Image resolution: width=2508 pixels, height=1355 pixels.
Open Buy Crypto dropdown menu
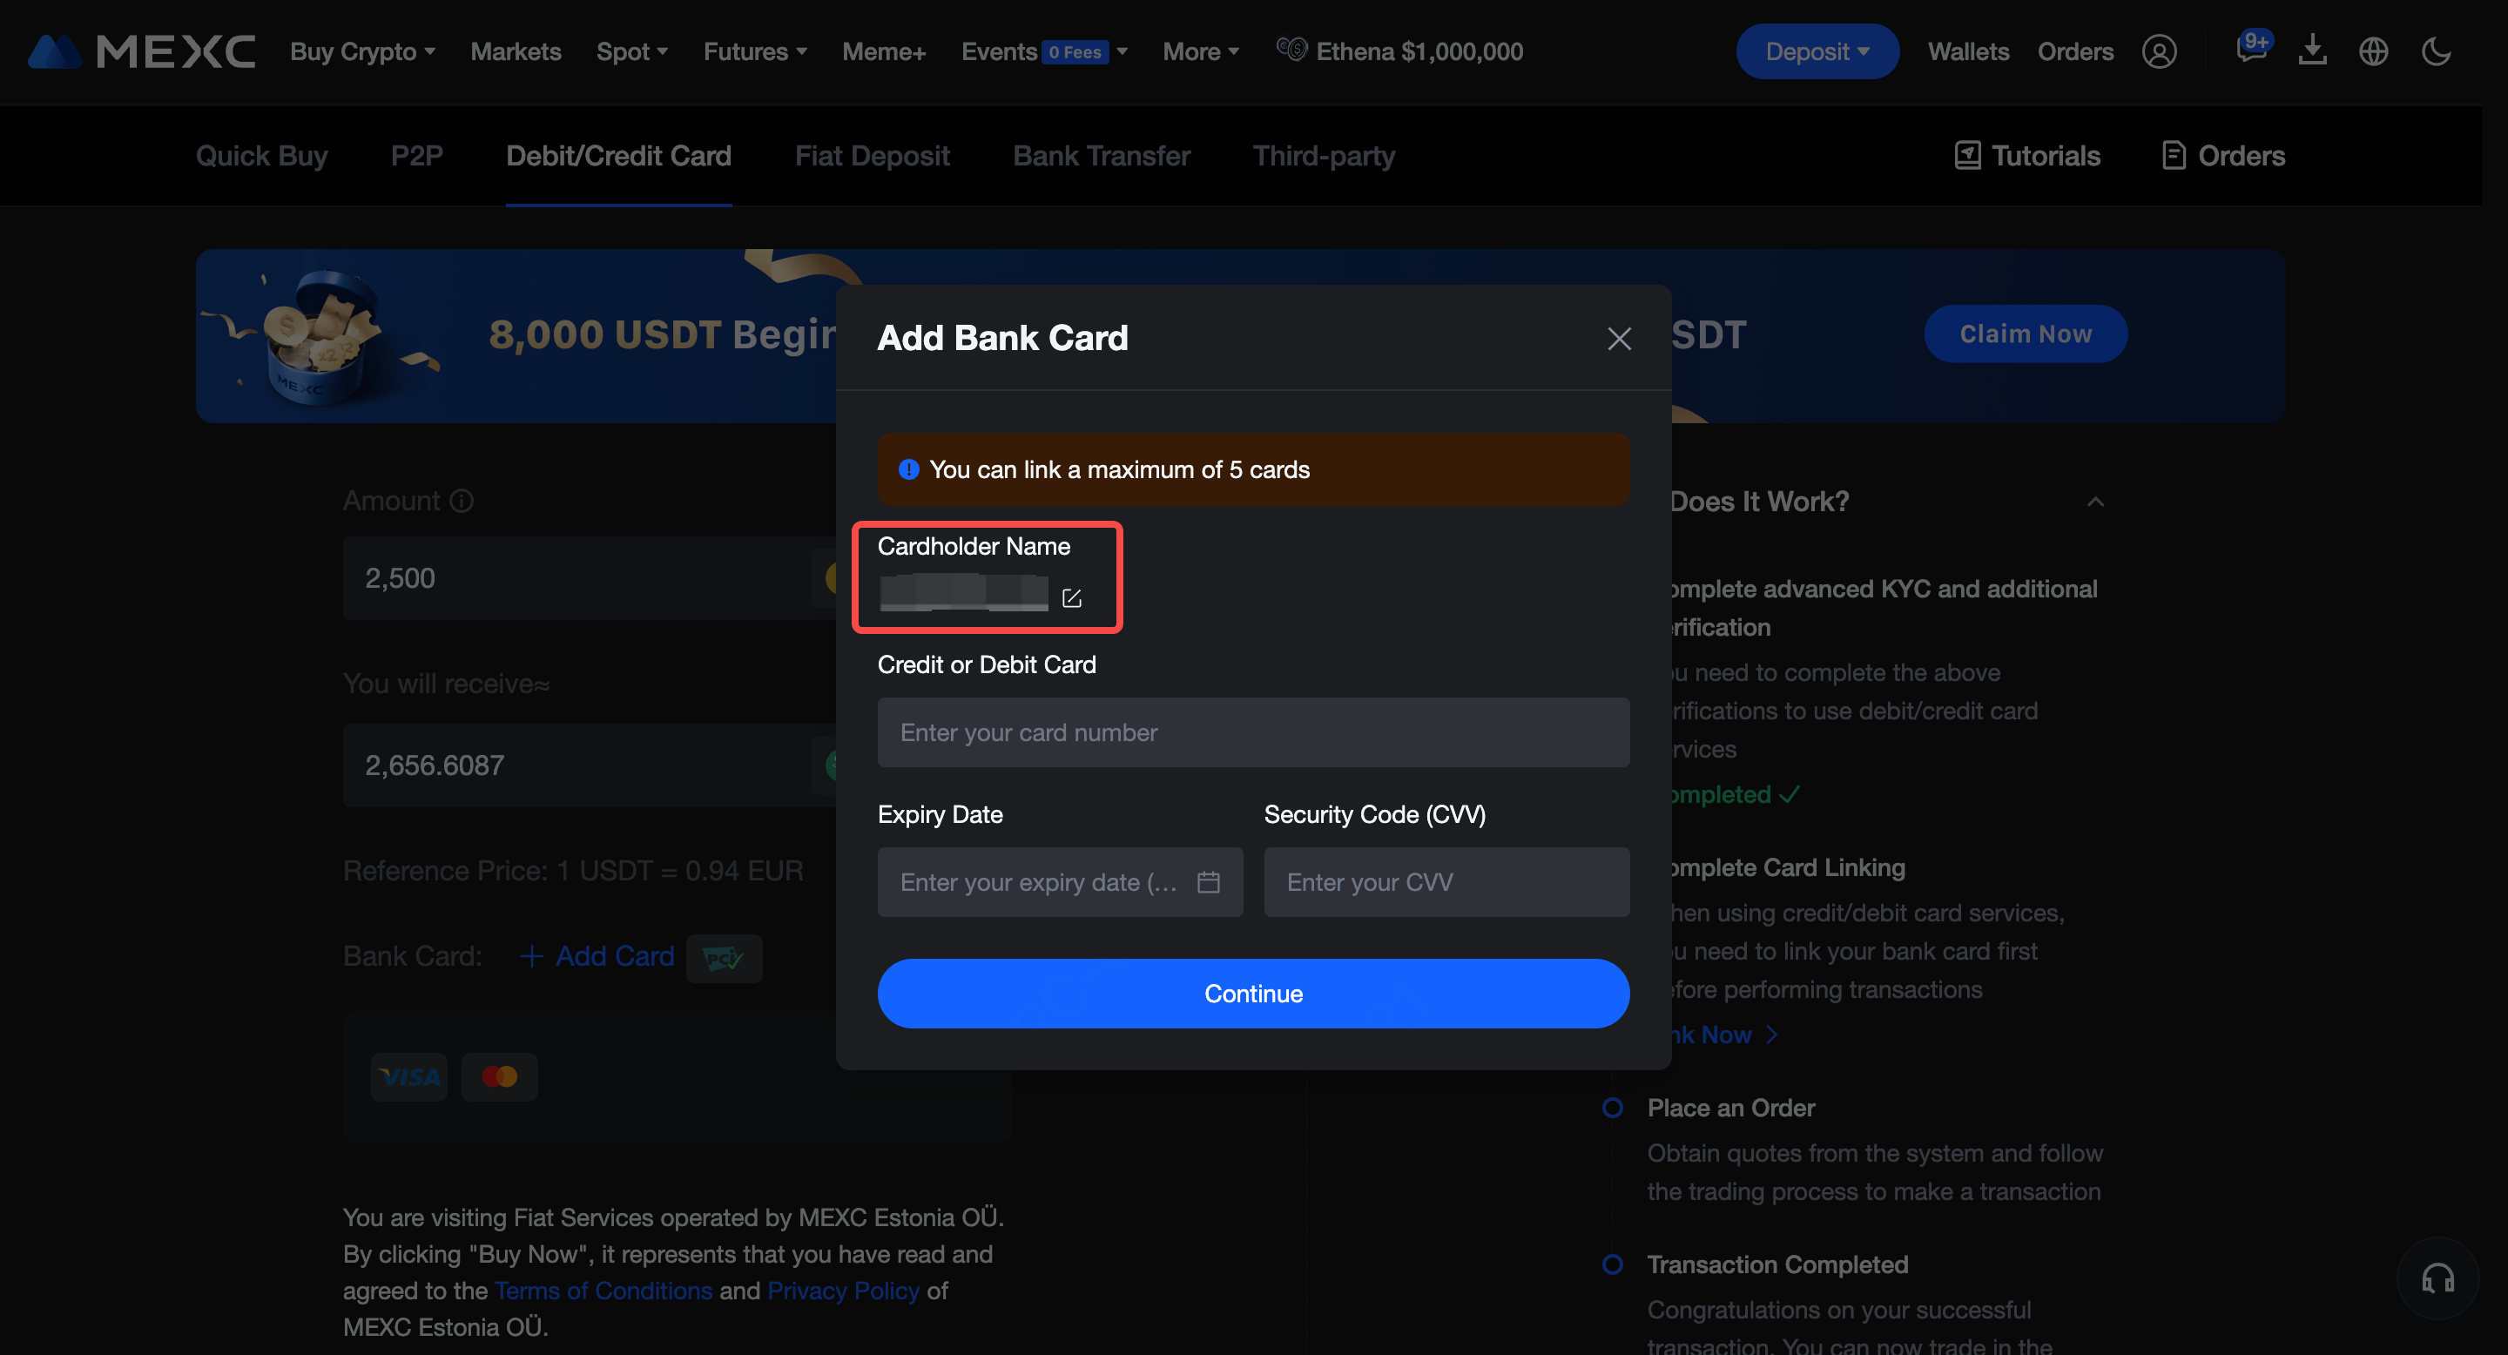pos(362,51)
